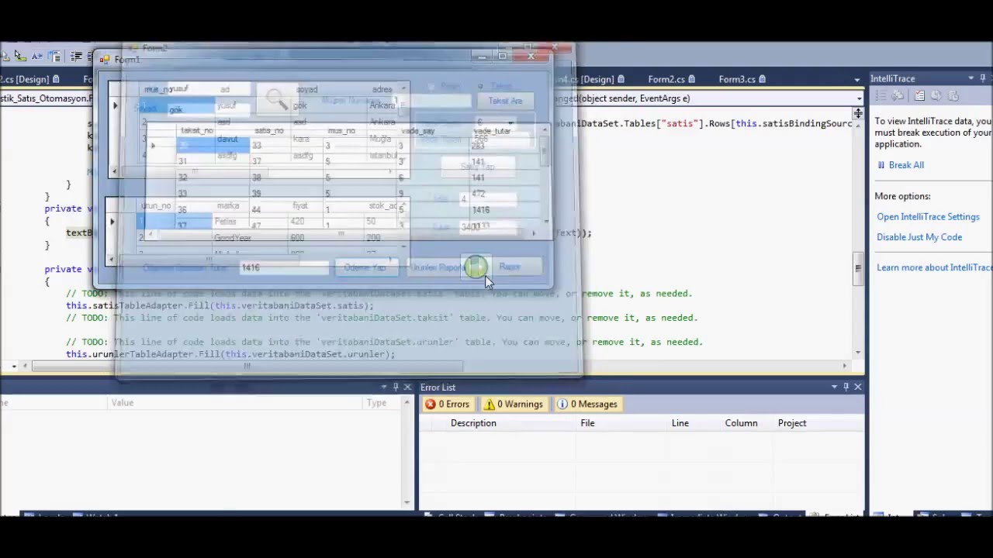Screen dimensions: 993x558
Task: Click the Taksit Ara button
Action: click(x=505, y=101)
